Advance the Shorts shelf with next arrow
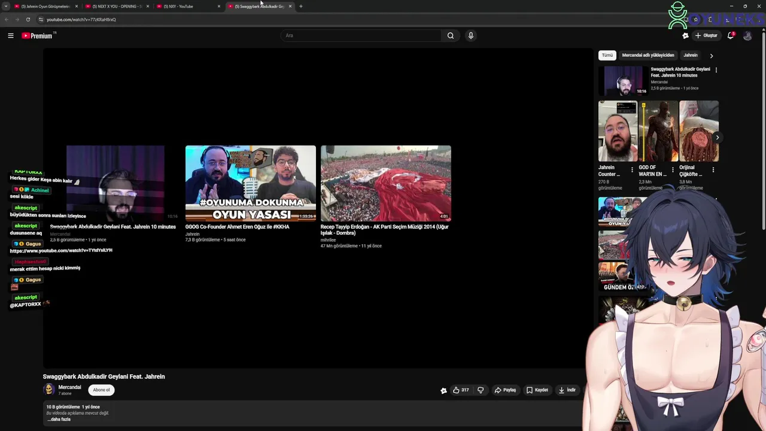The width and height of the screenshot is (766, 431). coord(717,138)
